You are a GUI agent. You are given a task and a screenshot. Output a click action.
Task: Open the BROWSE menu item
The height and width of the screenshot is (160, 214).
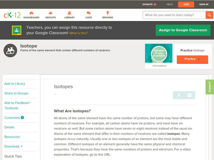108,17
